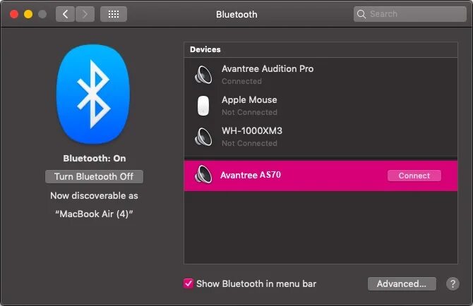Focus the Search field
Viewport: 473px width, 306px height.
tap(410, 14)
